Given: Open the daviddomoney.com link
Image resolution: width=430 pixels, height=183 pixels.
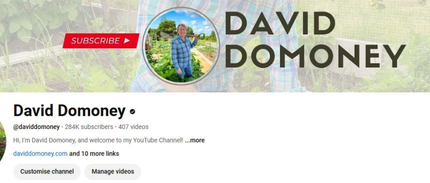Looking at the screenshot, I should pyautogui.click(x=40, y=154).
